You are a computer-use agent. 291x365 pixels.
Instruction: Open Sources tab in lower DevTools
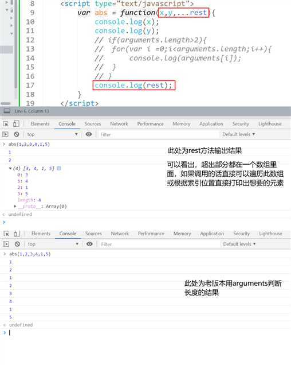93,234
